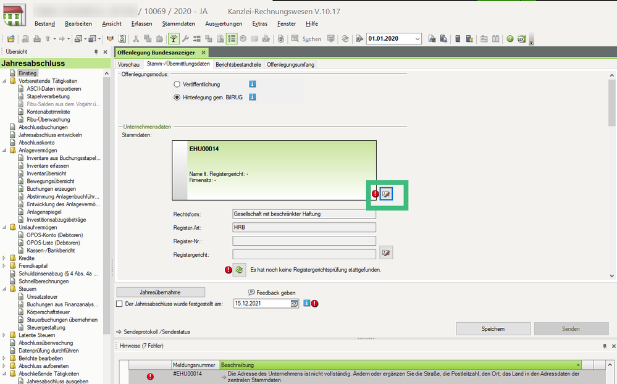Click the binoculars Suchen icon

tap(295, 38)
